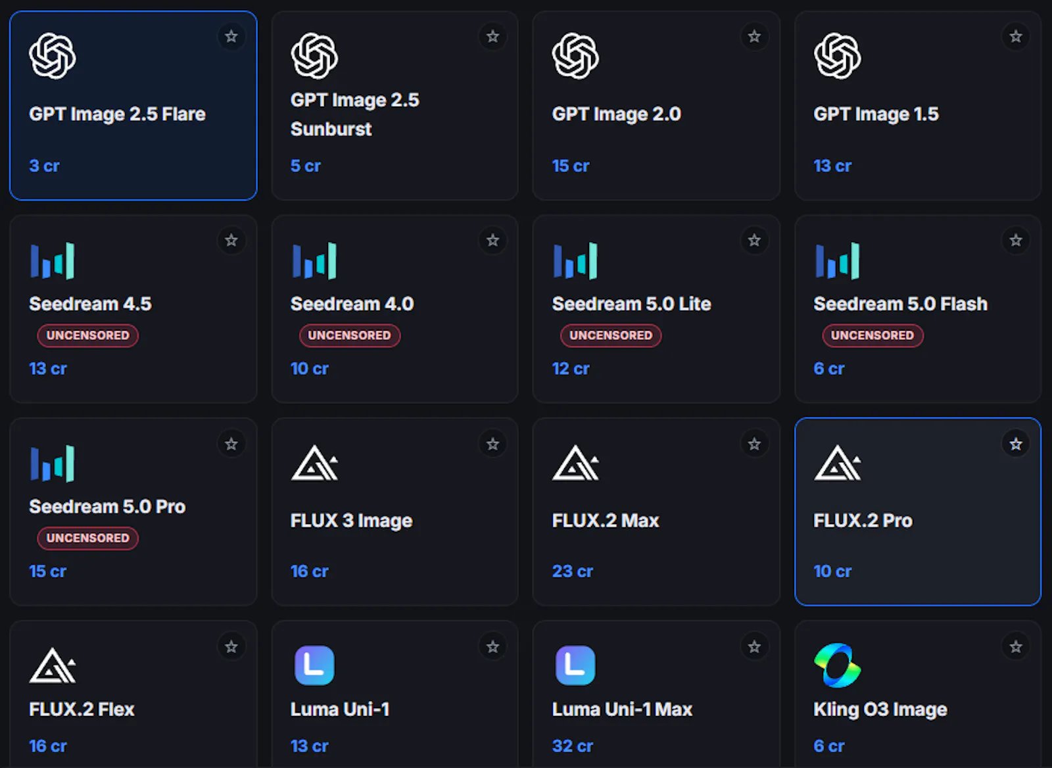Click the Seedream 4.5 bar logo
This screenshot has height=768, width=1052.
(53, 261)
